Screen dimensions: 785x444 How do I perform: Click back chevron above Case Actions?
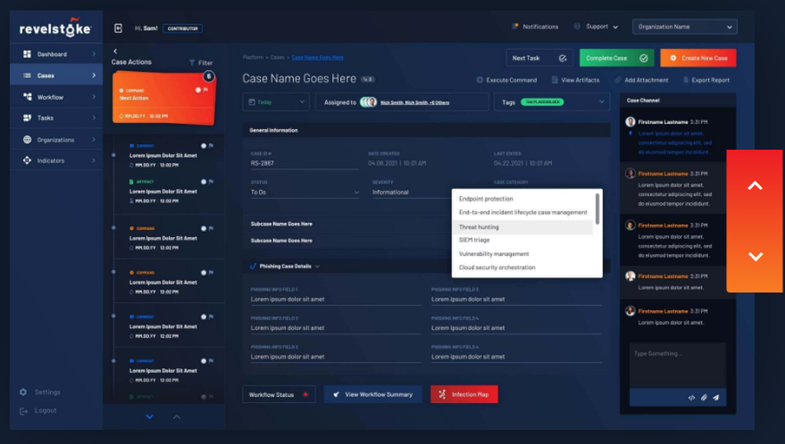pos(115,51)
